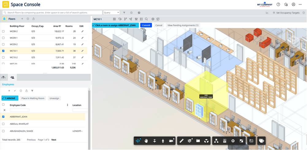307x150 pixels.
Task: Toggle sort arrows on Employee Code column
Action: [67, 105]
